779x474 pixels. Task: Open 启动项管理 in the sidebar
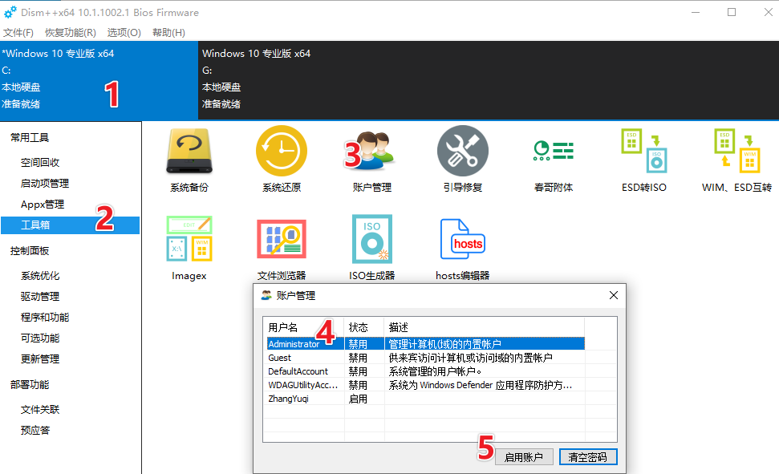[45, 184]
